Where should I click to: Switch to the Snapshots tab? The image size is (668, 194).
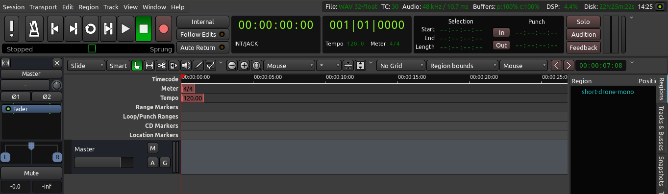click(662, 171)
